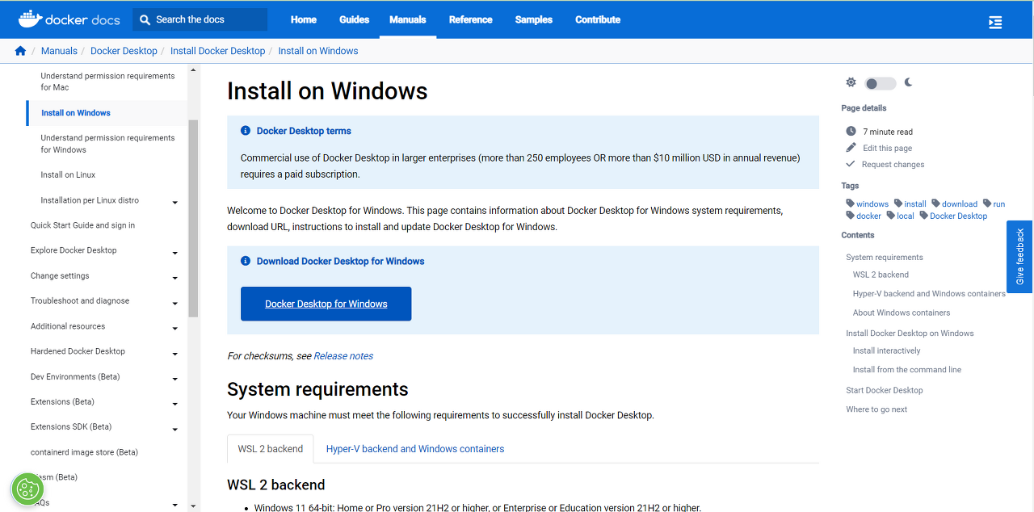This screenshot has height=512, width=1034.
Task: Go to home via breadcrumb house icon
Action: click(x=20, y=51)
